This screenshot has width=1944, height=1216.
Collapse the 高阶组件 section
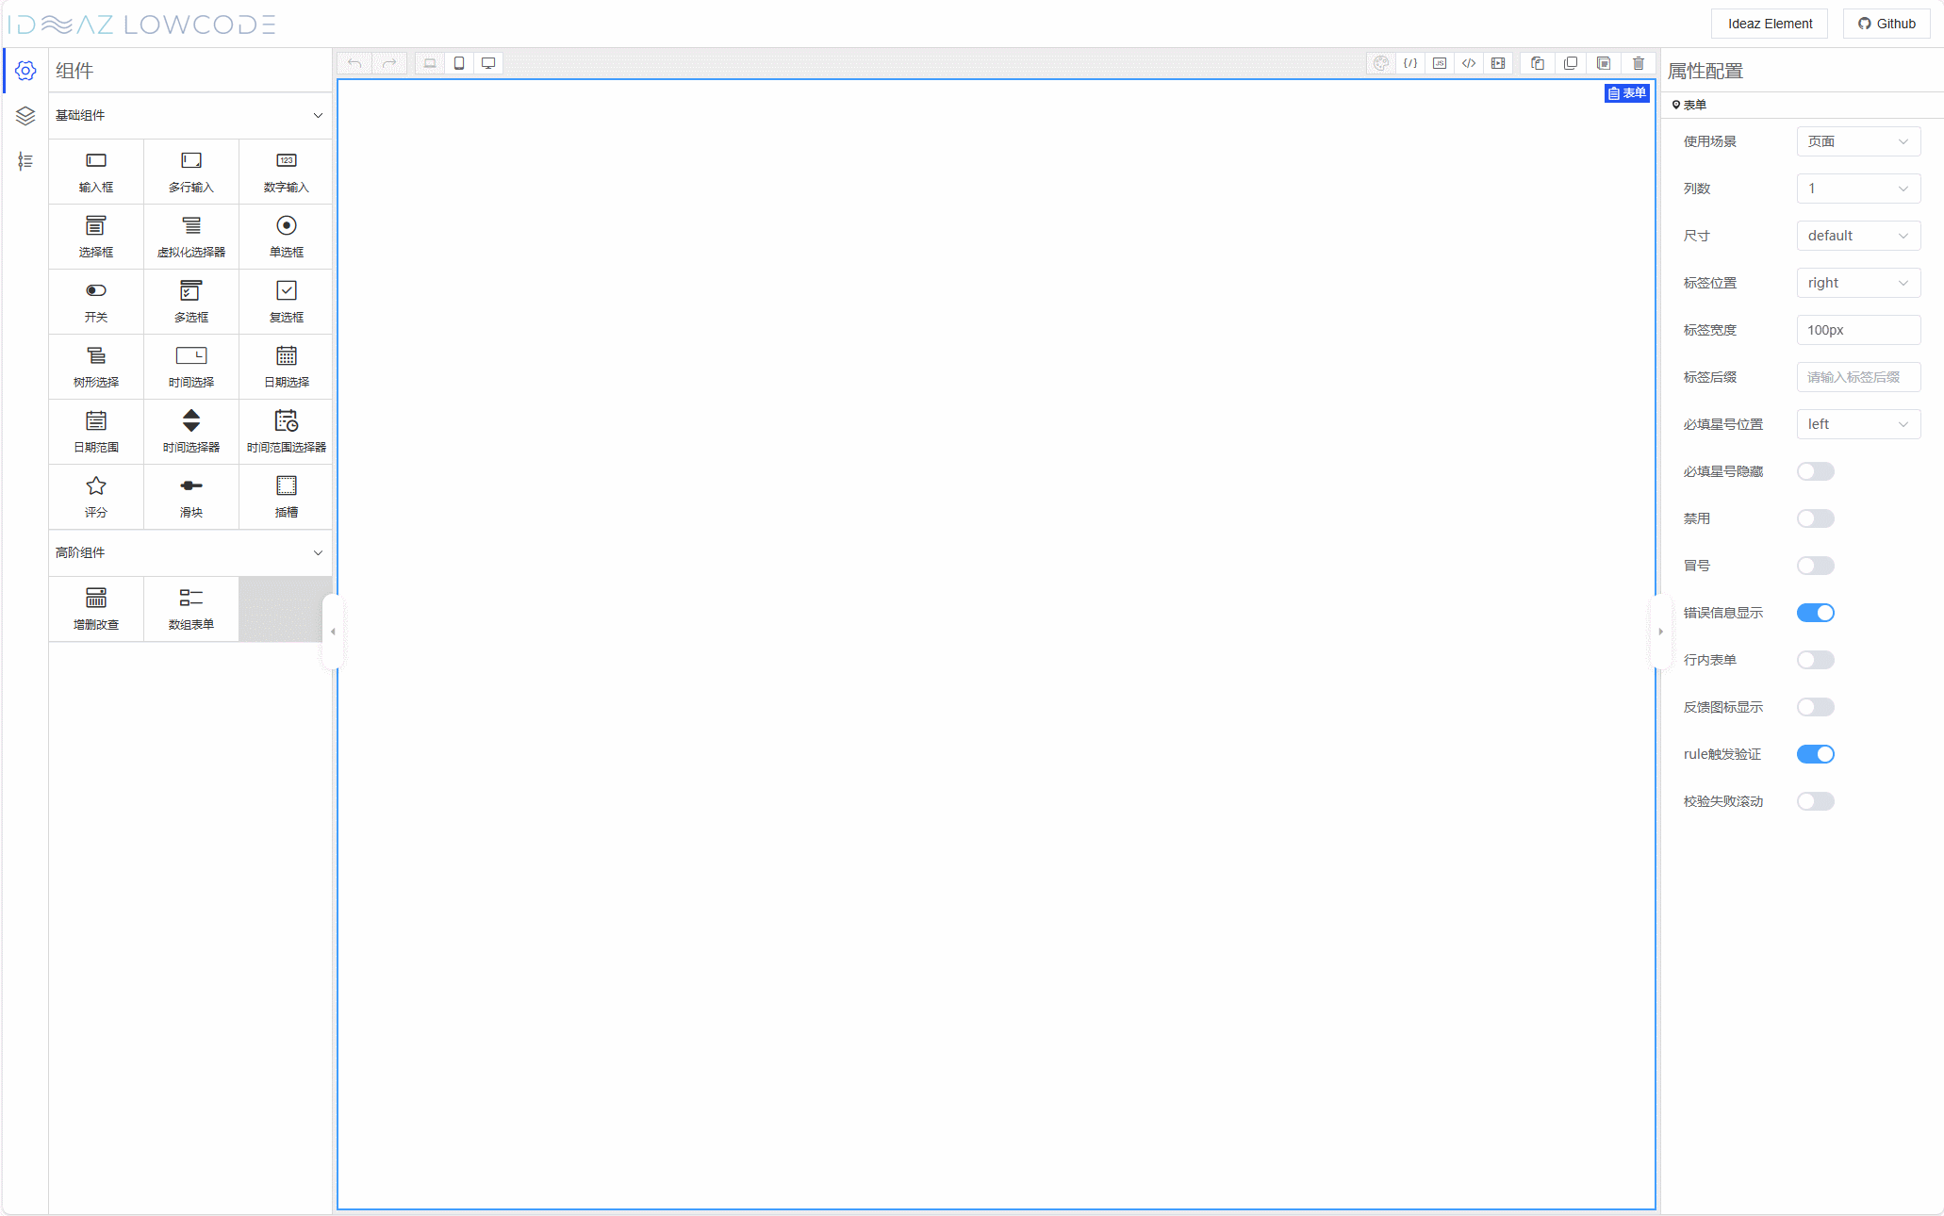click(318, 552)
